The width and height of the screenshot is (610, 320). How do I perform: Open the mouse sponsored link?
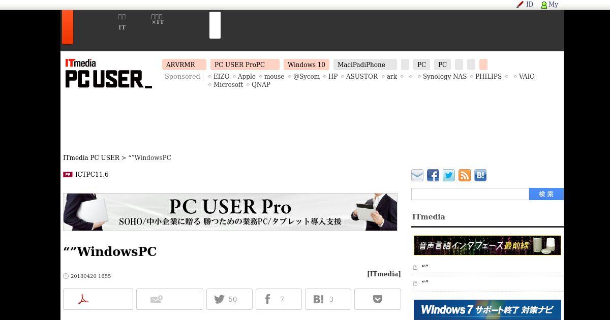tap(274, 76)
